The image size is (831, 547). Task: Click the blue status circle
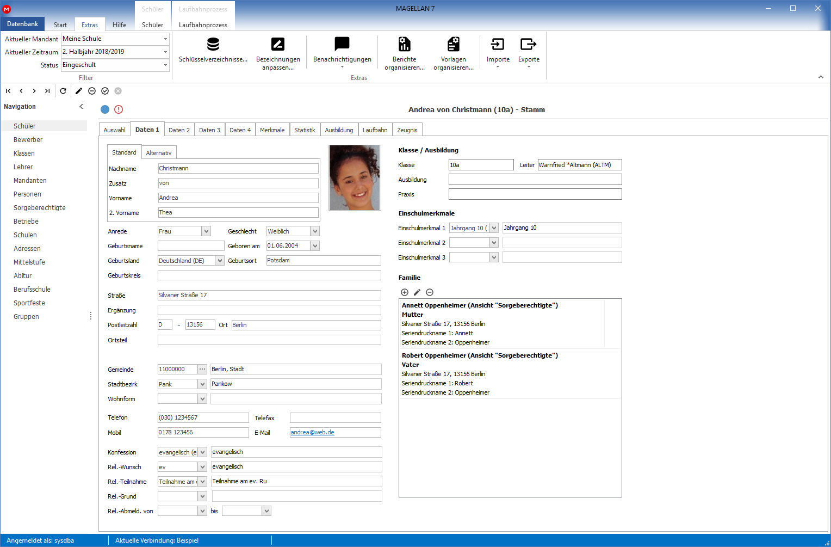pyautogui.click(x=105, y=109)
